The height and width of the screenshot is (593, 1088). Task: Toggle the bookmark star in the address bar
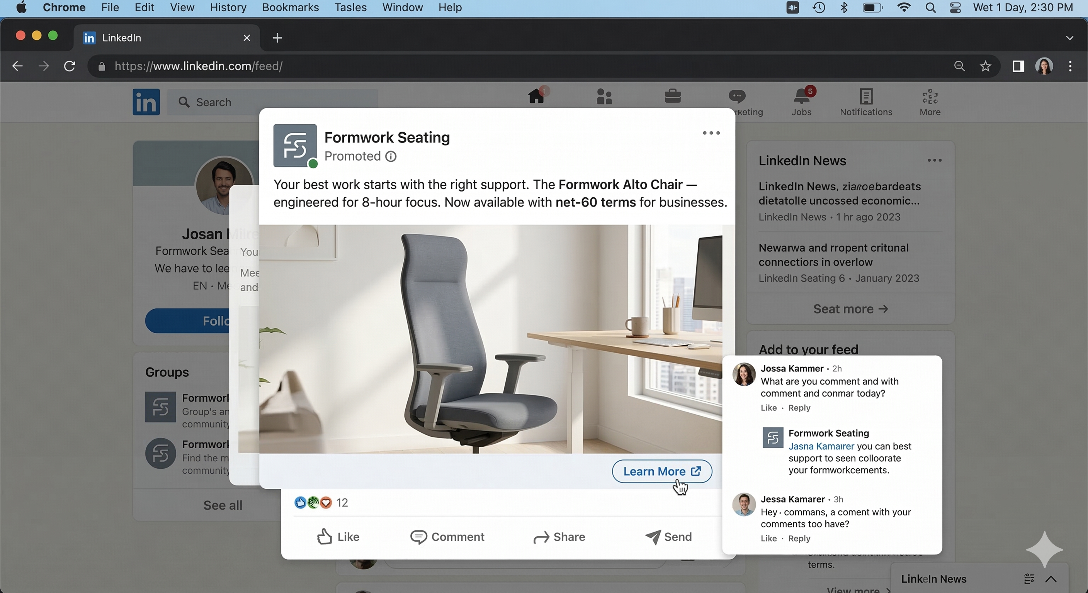(985, 66)
